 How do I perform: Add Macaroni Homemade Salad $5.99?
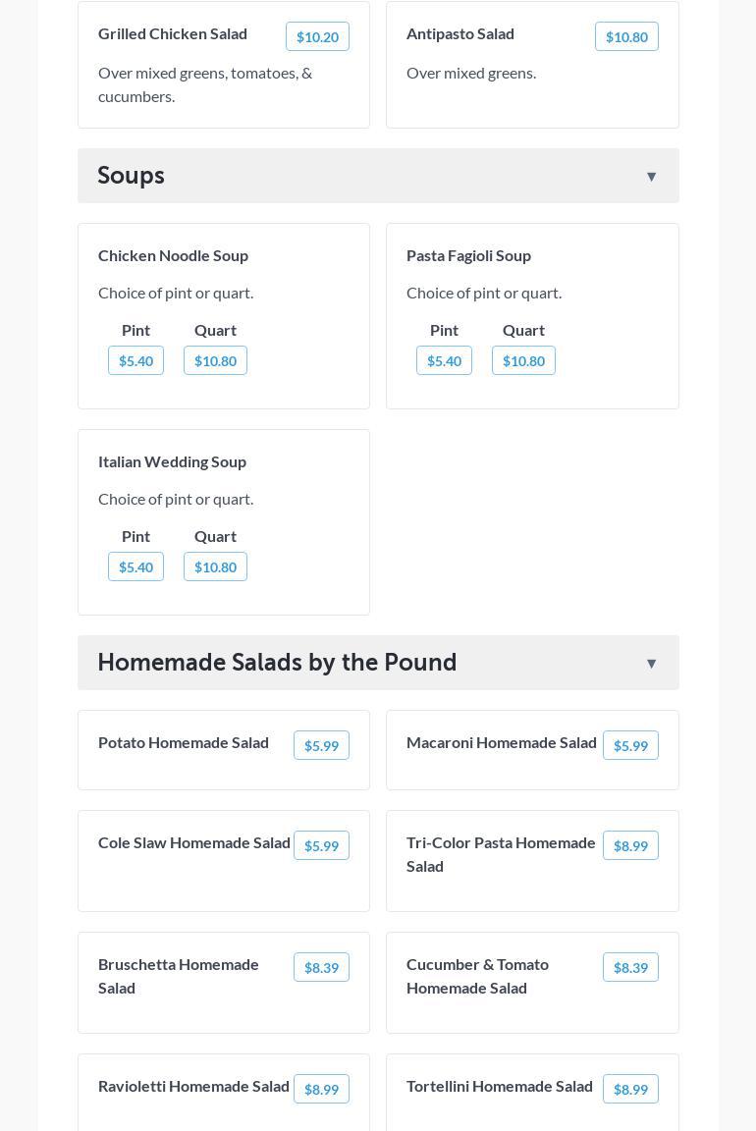630,746
